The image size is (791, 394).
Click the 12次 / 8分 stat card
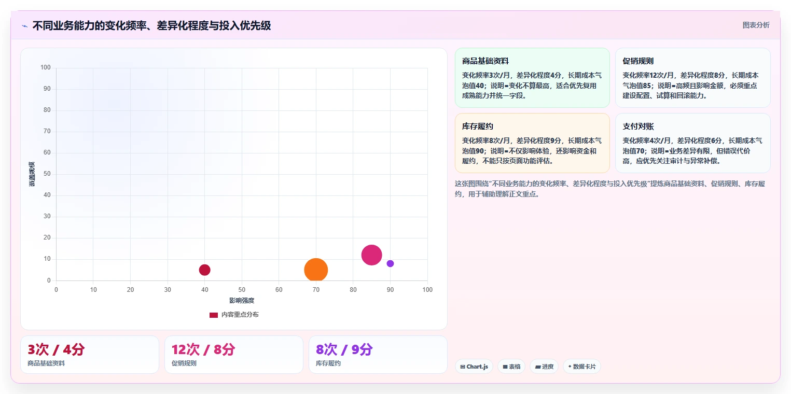[x=234, y=355]
